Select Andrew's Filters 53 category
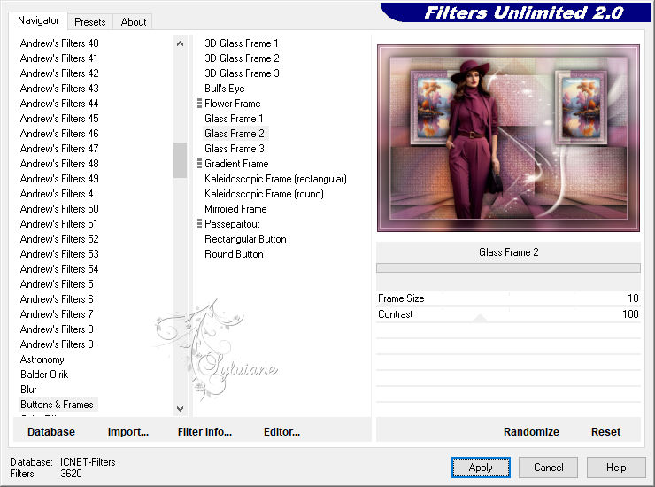The width and height of the screenshot is (655, 487). [x=59, y=254]
